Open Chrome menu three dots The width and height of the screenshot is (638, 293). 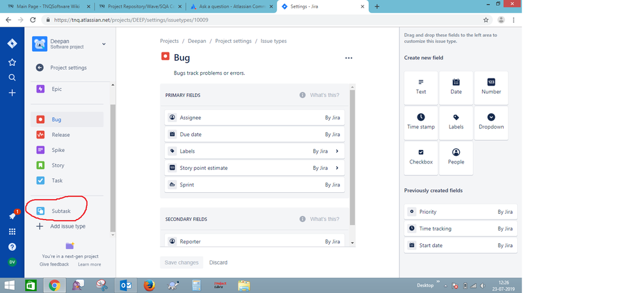coord(513,20)
